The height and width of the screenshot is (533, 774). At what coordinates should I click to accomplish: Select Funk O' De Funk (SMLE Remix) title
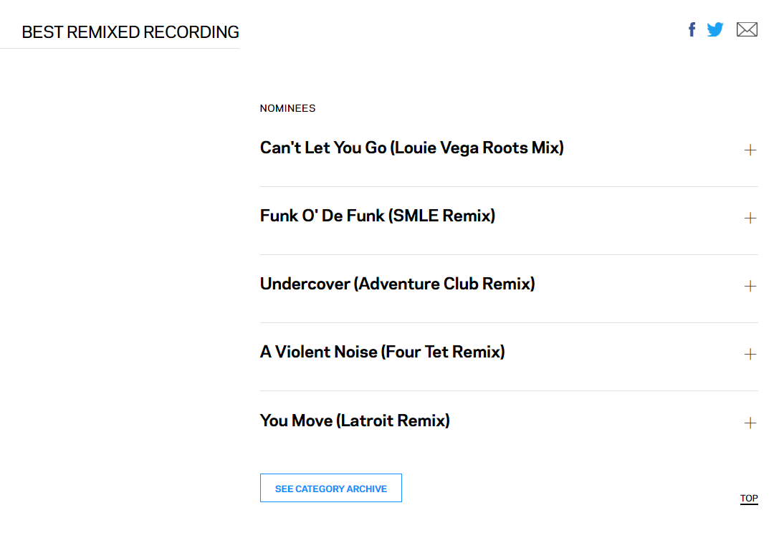coord(377,216)
